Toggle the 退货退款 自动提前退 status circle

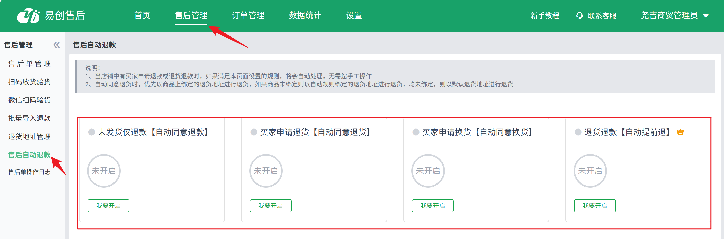pos(590,171)
